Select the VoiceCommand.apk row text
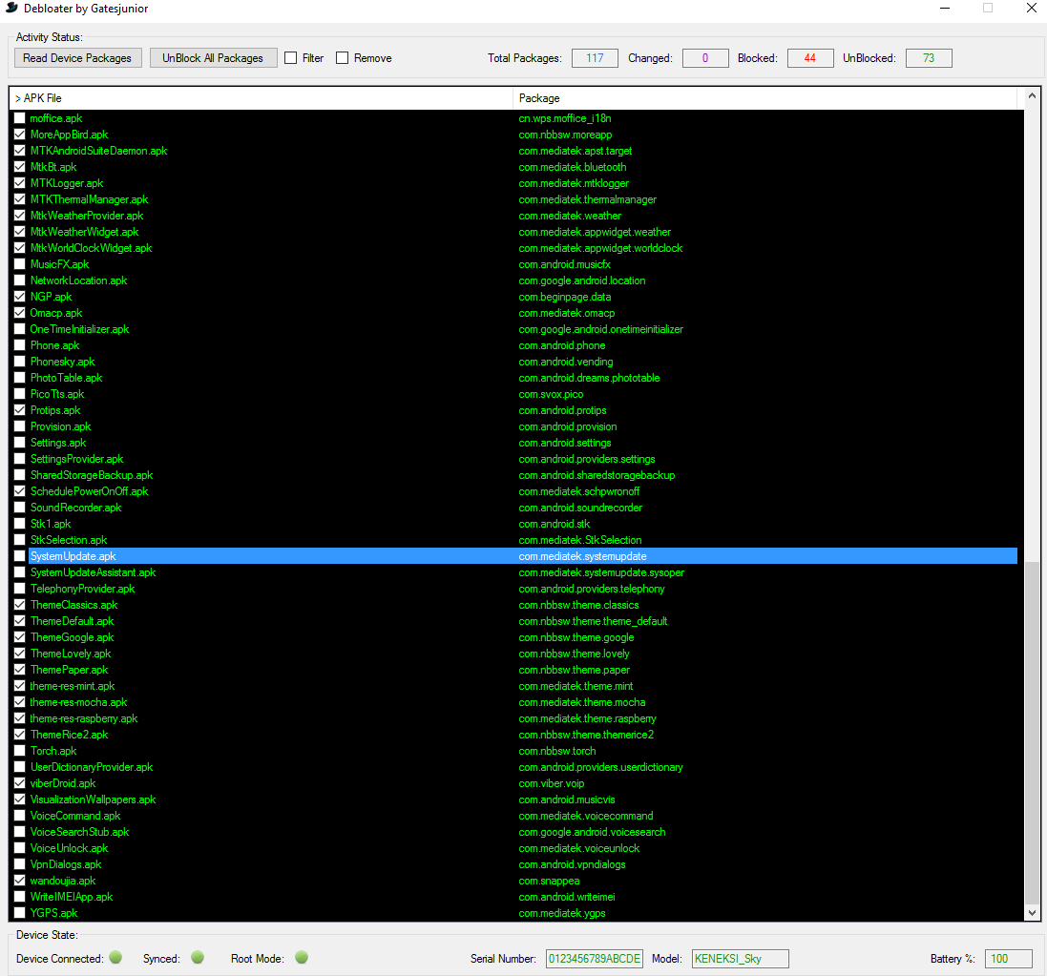This screenshot has width=1047, height=976. tap(75, 816)
